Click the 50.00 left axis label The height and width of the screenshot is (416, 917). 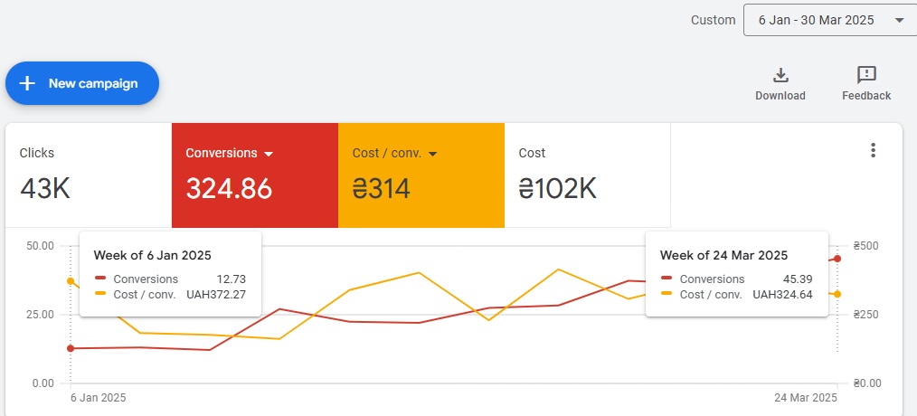(41, 246)
